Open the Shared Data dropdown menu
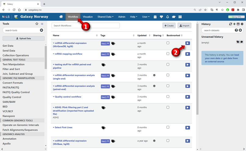The width and height of the screenshot is (246, 151). (x=105, y=17)
